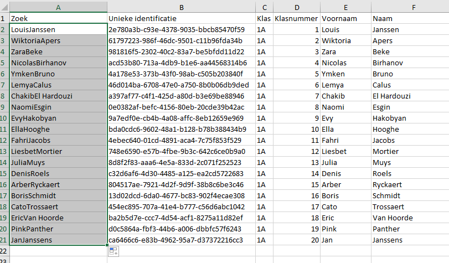The width and height of the screenshot is (449, 263).
Task: Select cell containing 'EllaHooghe'
Action: [x=59, y=129]
